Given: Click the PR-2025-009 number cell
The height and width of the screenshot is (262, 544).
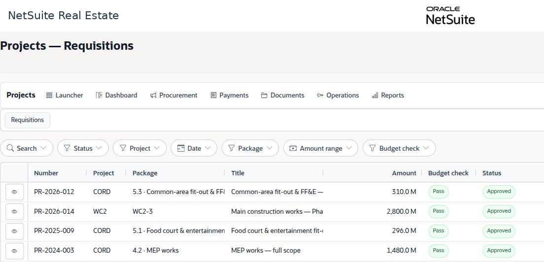Looking at the screenshot, I should click(54, 231).
